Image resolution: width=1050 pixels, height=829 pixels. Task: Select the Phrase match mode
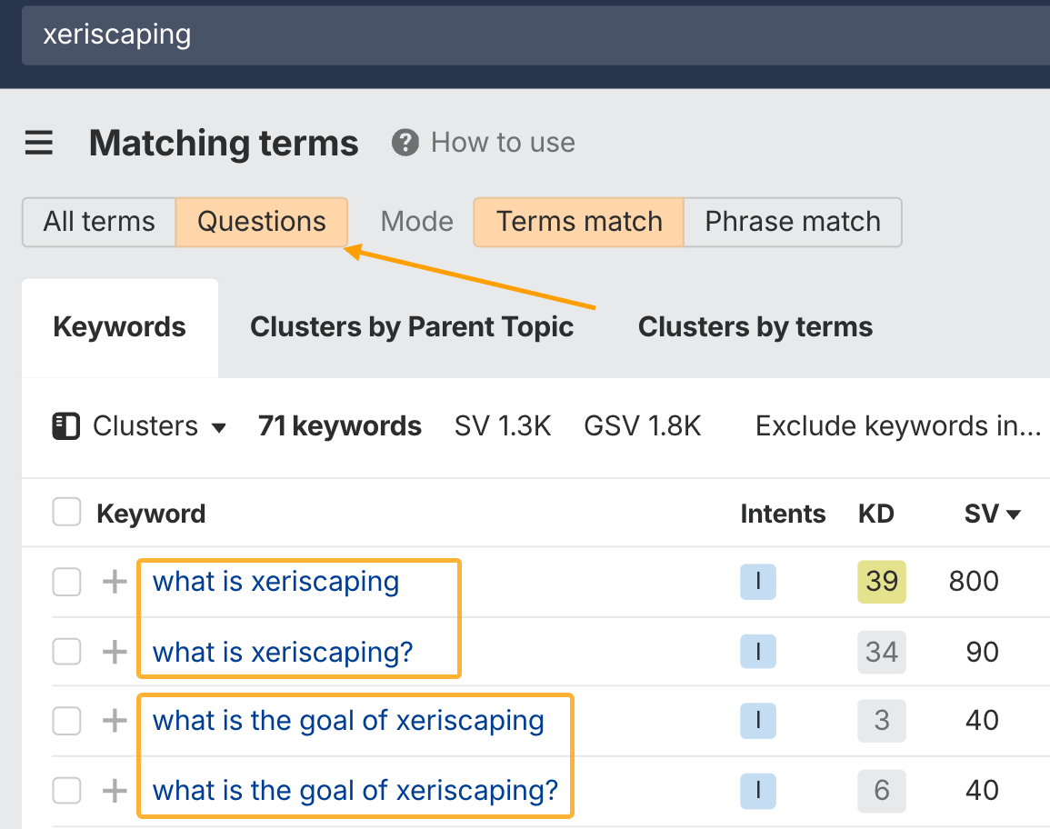792,222
